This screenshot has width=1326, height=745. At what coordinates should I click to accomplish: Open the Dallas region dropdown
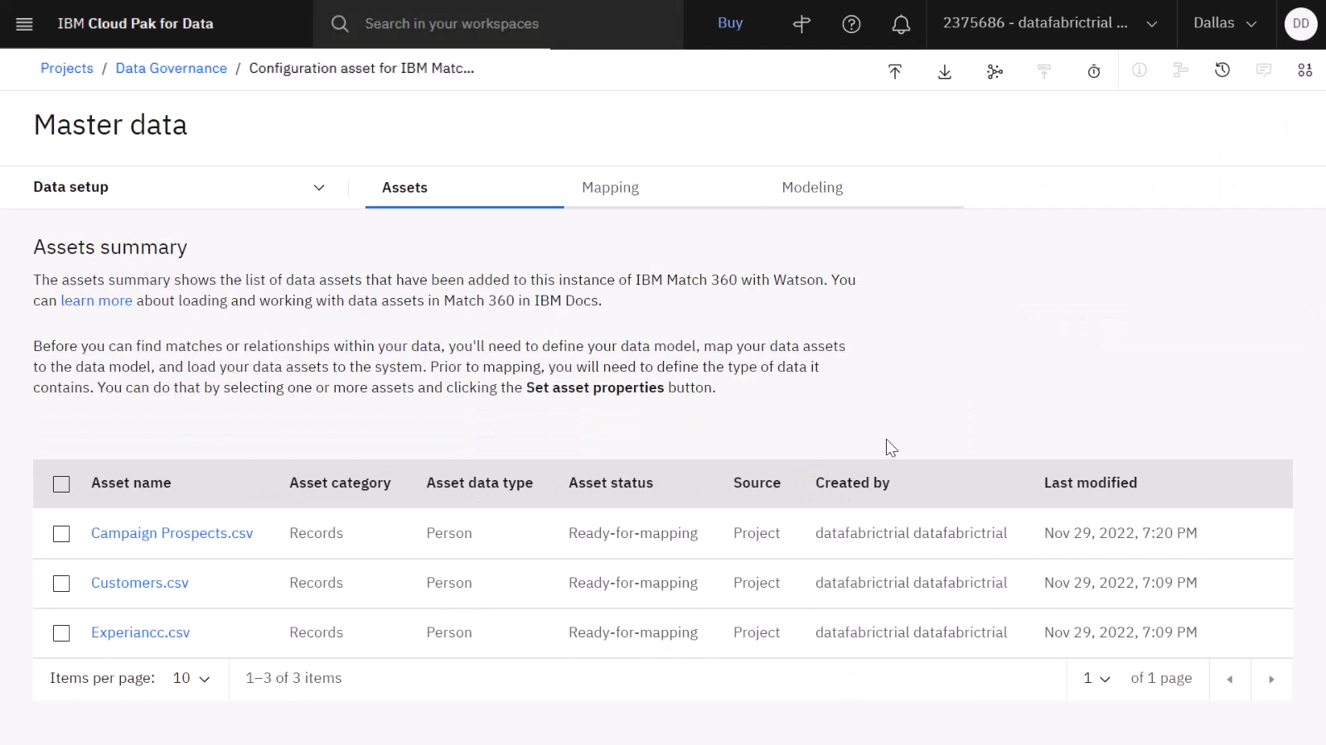(1225, 24)
